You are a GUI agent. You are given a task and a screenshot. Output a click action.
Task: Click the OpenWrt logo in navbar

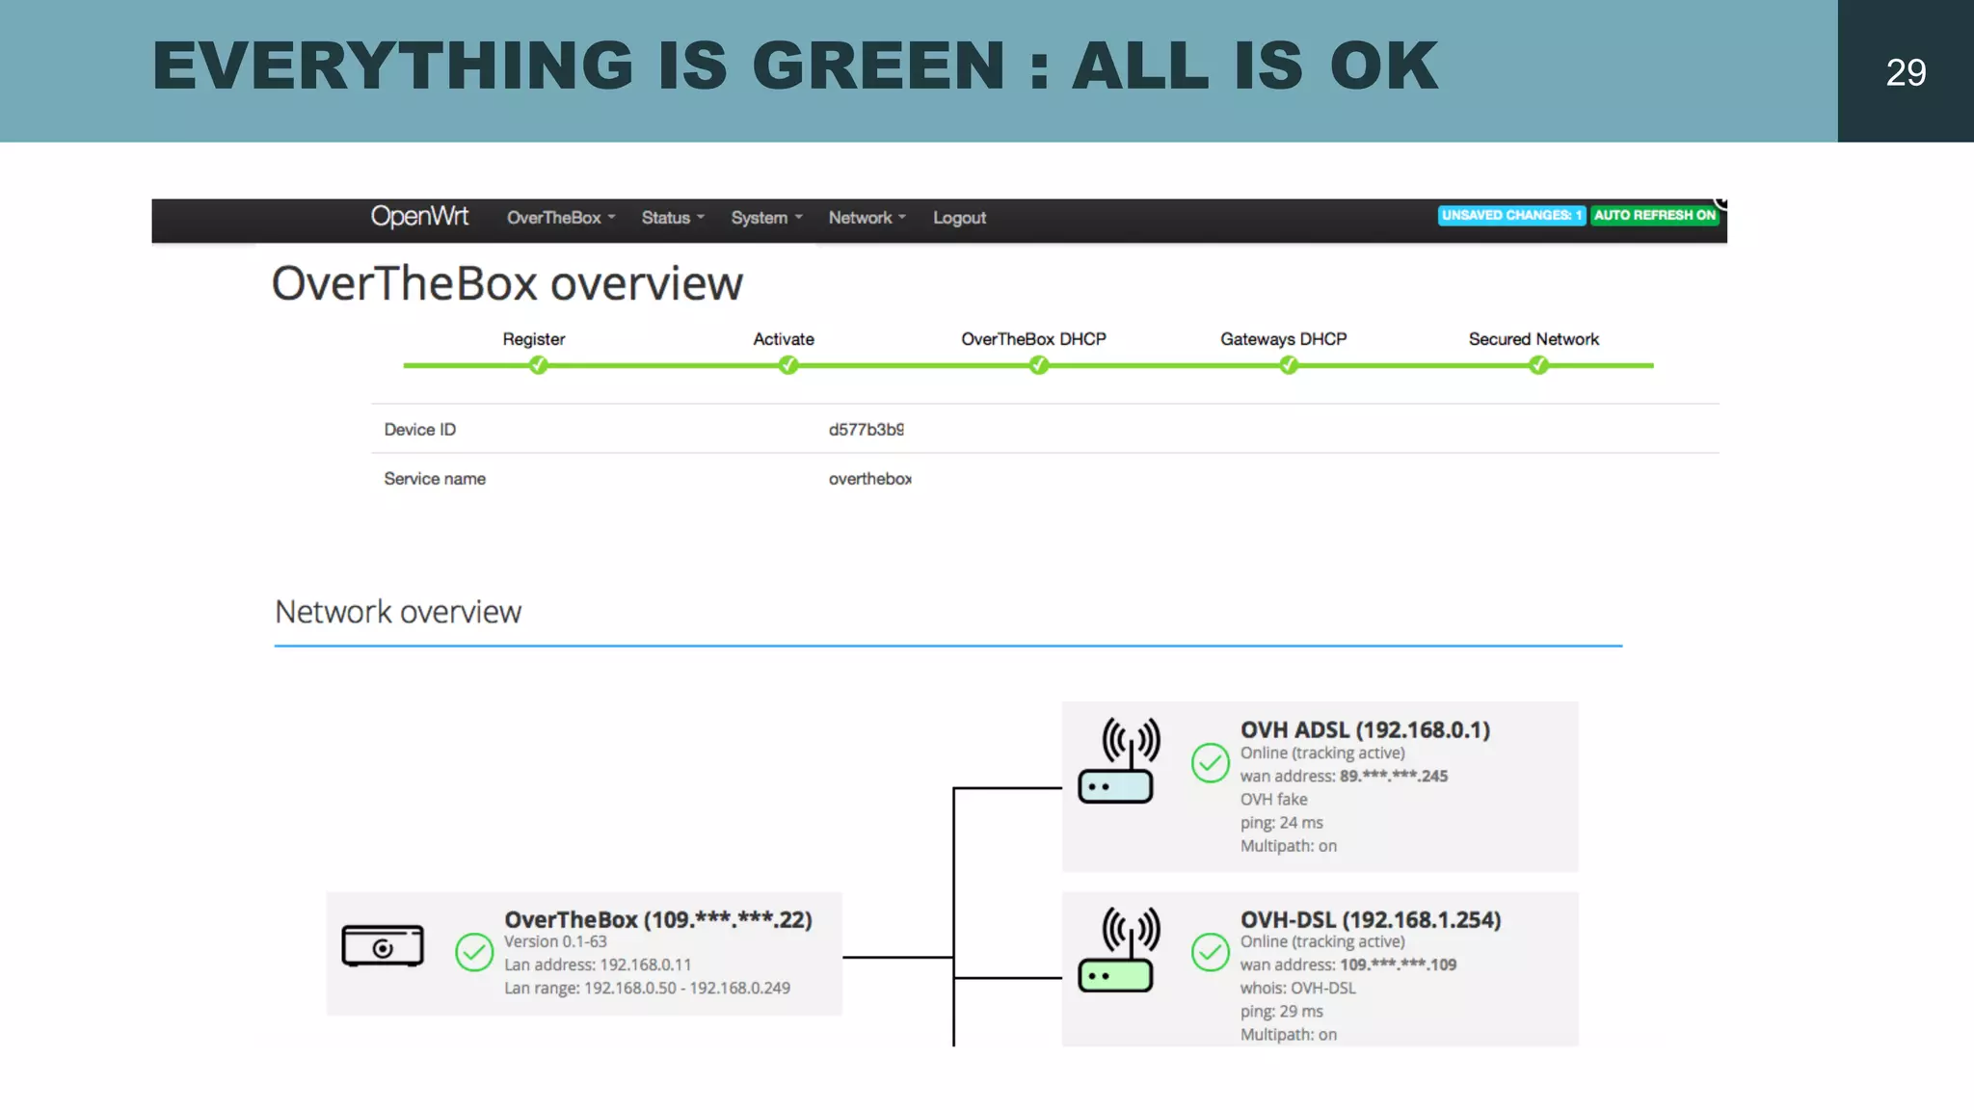419,216
